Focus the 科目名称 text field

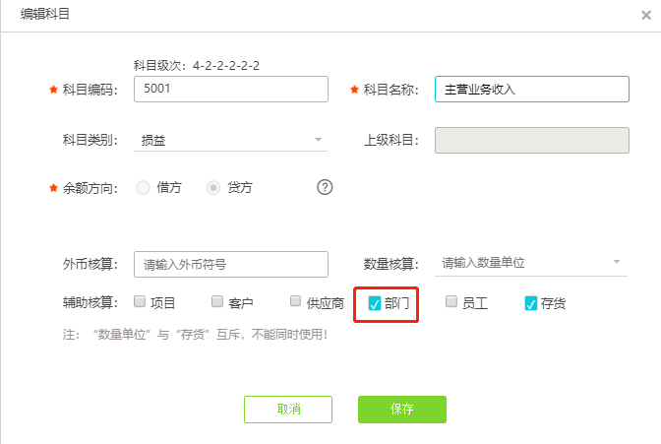[531, 89]
